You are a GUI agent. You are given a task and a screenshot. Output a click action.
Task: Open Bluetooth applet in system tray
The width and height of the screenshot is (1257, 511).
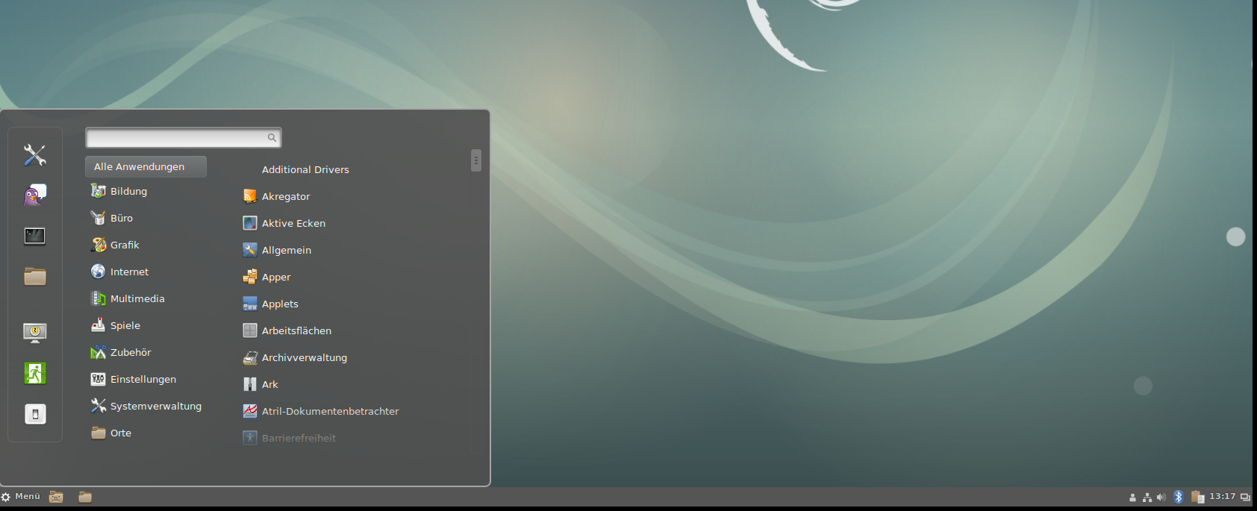pos(1178,497)
